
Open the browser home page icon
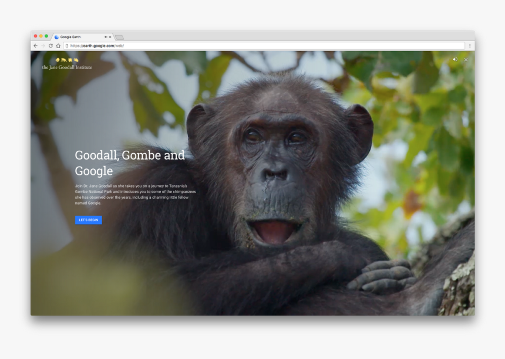tap(58, 46)
